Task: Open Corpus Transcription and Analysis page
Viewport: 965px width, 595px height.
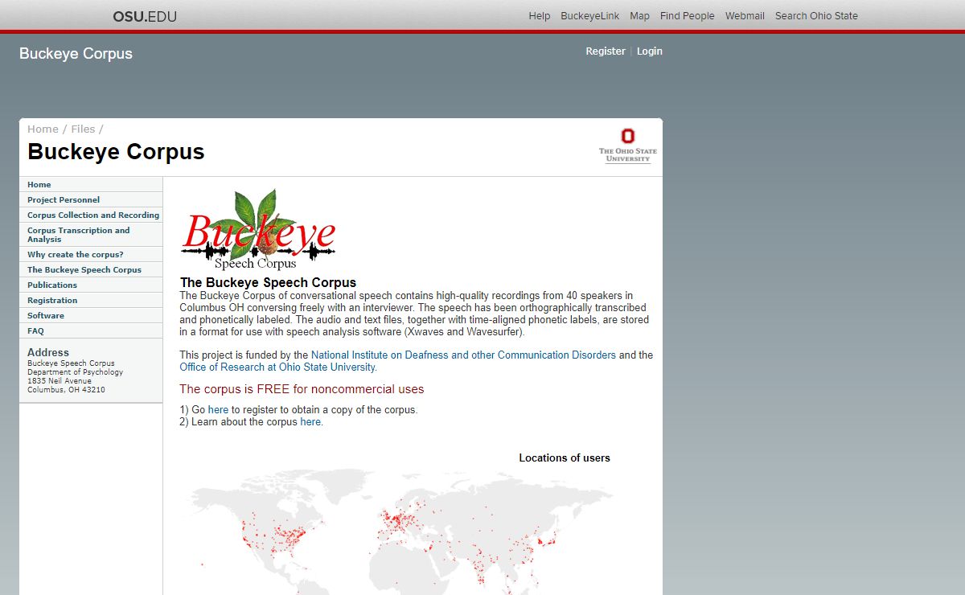Action: tap(91, 235)
